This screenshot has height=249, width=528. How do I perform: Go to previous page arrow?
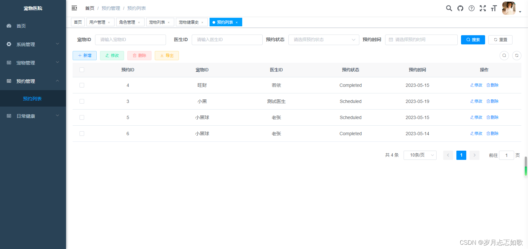click(x=448, y=155)
